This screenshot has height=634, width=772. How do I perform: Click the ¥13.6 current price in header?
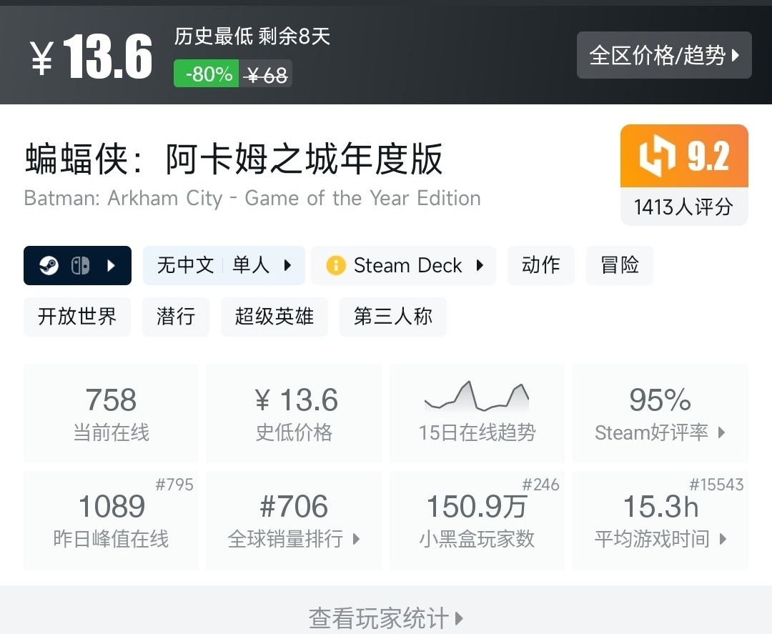[91, 56]
